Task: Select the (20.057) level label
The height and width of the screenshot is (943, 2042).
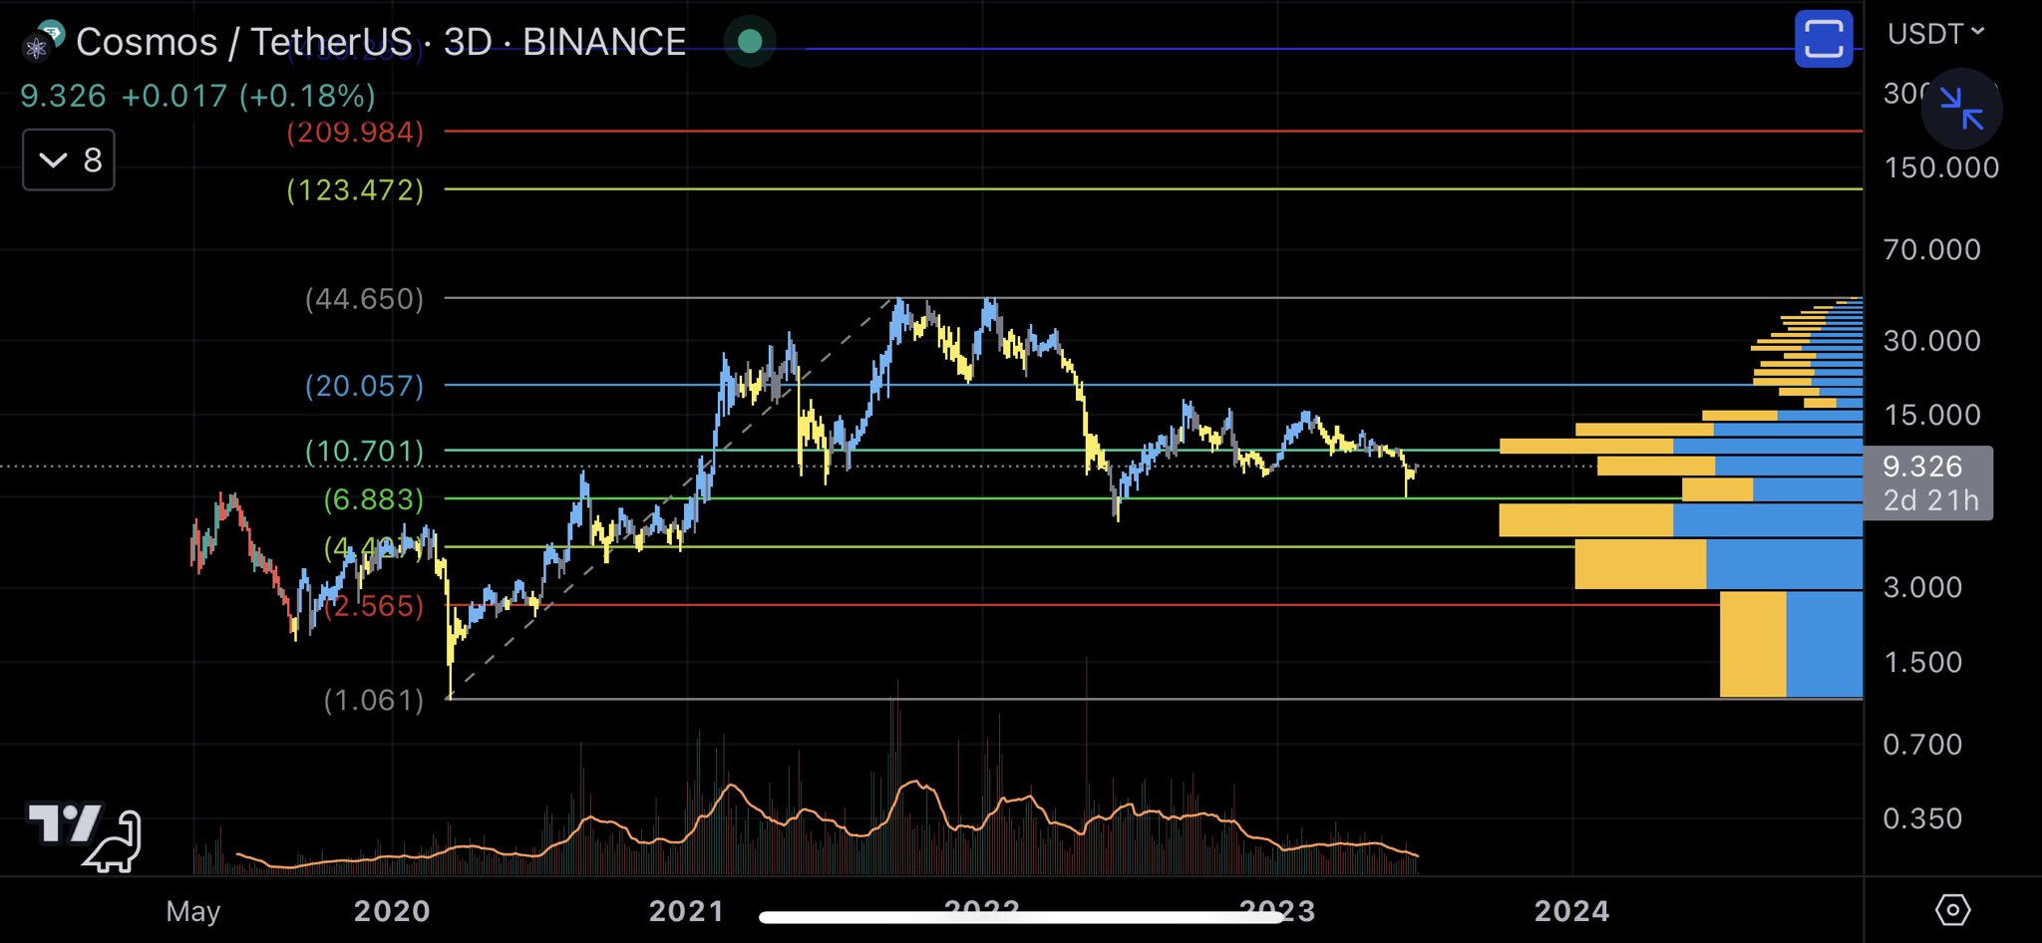Action: [x=364, y=385]
